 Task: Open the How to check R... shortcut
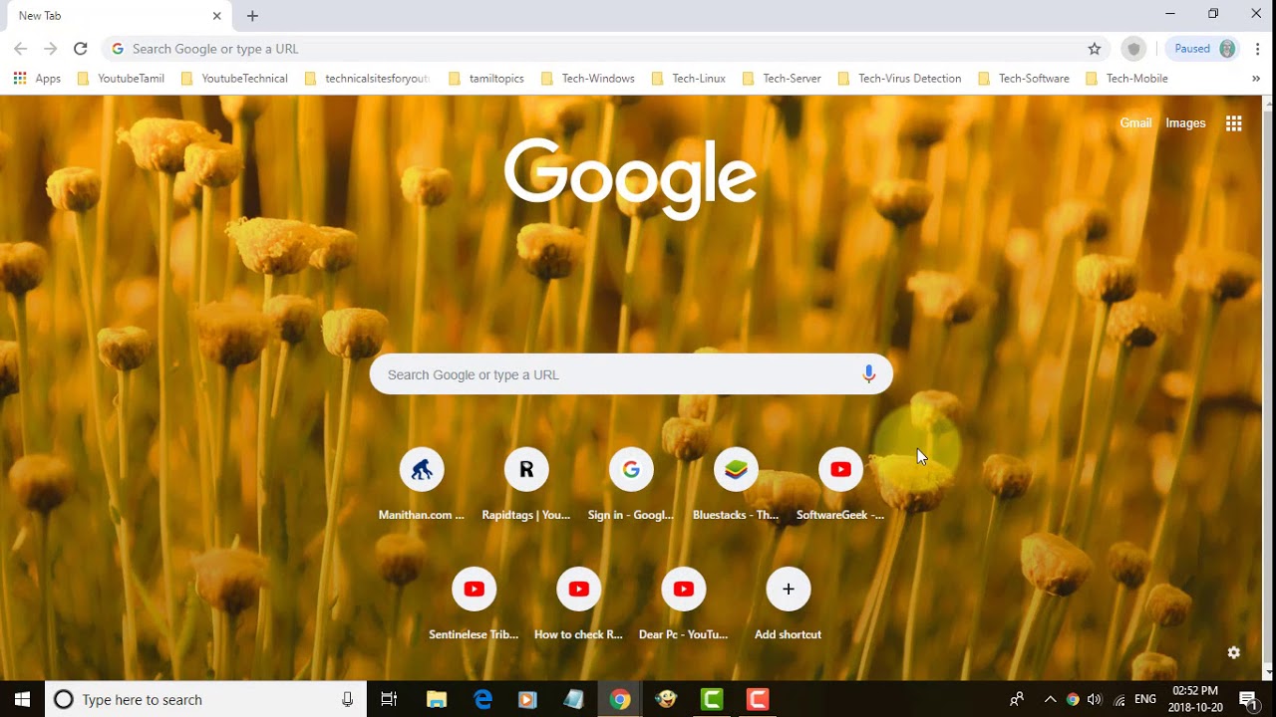pyautogui.click(x=578, y=604)
